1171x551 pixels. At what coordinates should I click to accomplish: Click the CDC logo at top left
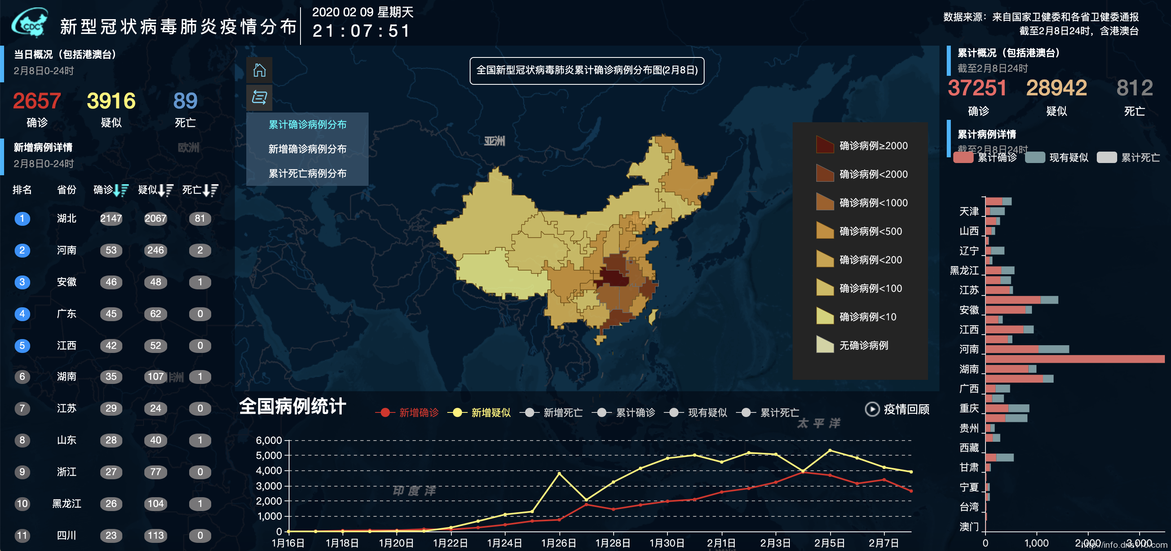tap(30, 23)
